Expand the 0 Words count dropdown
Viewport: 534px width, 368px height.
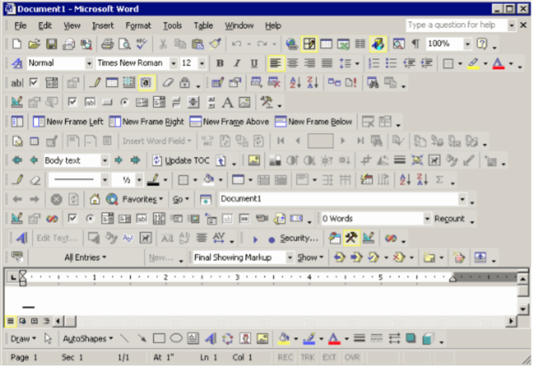coord(427,219)
